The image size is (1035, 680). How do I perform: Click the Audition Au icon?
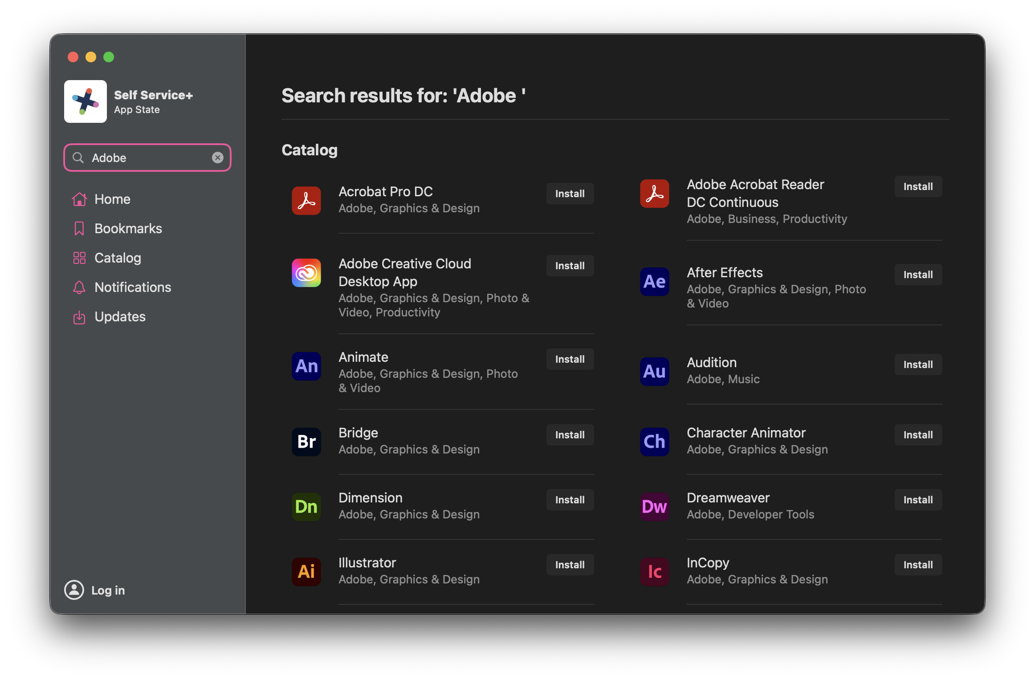654,372
